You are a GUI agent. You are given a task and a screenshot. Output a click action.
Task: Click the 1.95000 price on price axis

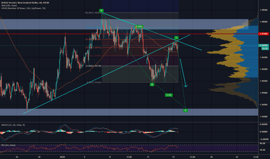point(263,93)
